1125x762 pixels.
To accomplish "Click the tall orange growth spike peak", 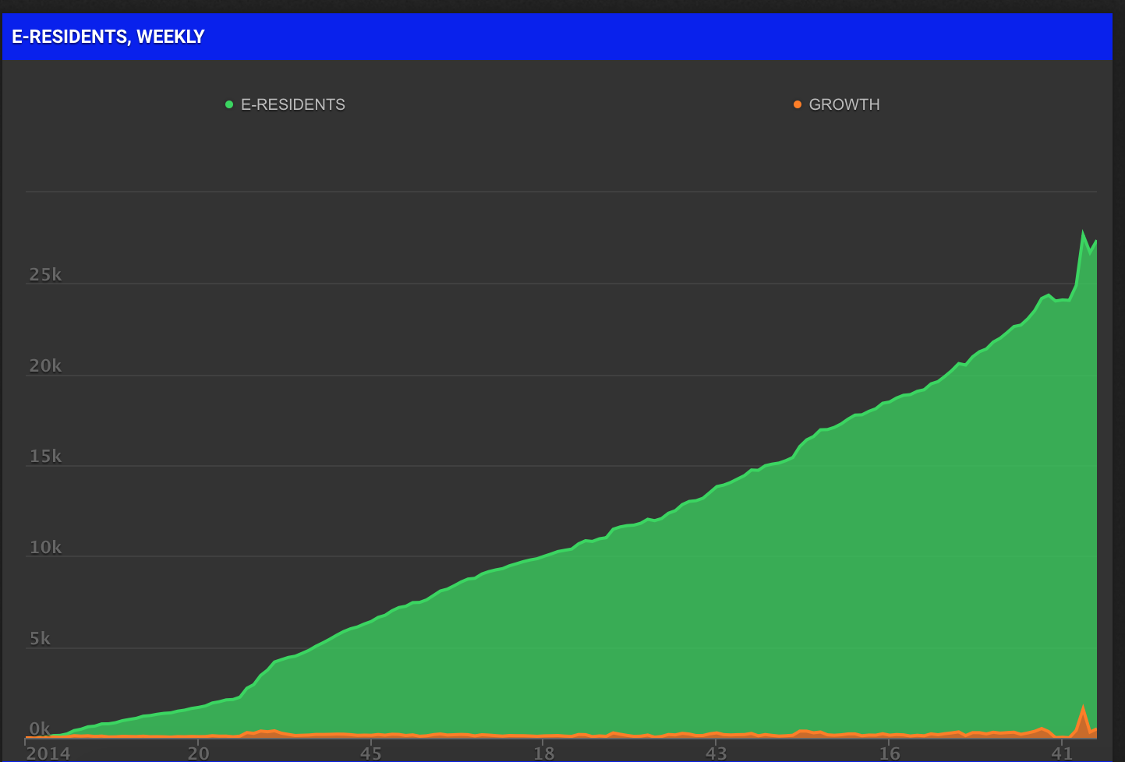I will [1083, 707].
